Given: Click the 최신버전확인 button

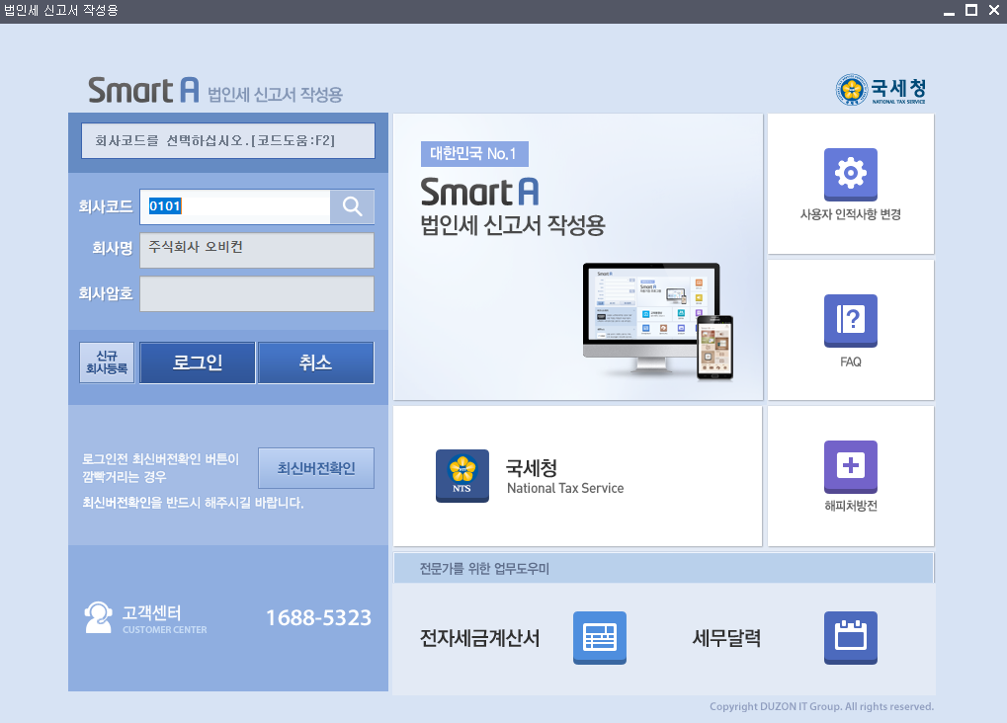Looking at the screenshot, I should pyautogui.click(x=316, y=468).
